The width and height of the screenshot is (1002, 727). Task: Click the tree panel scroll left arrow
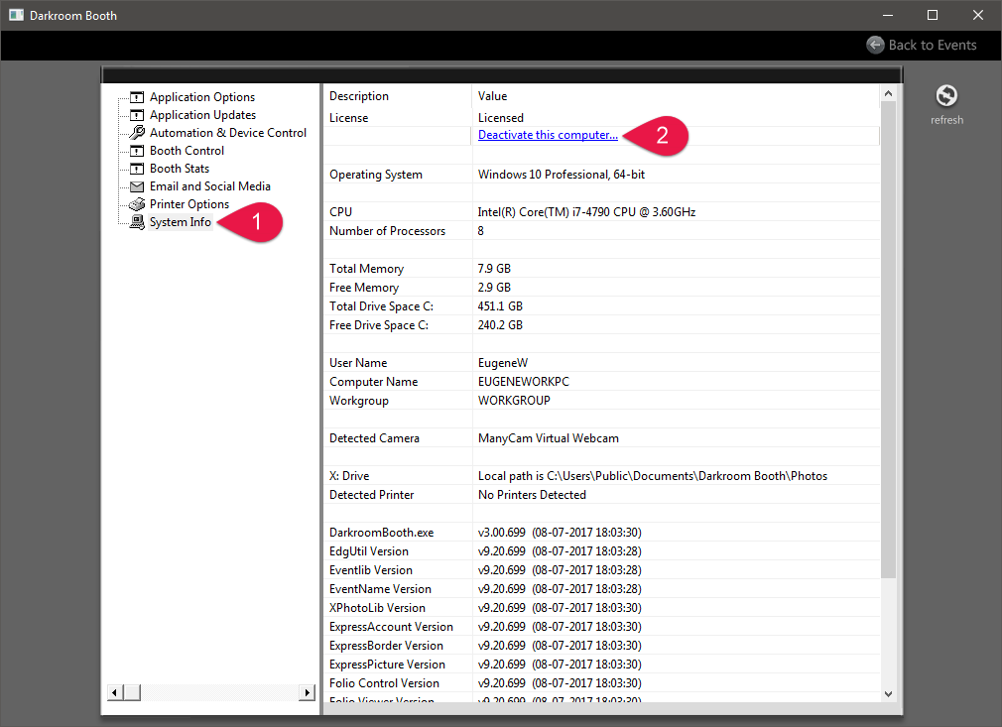click(x=114, y=692)
